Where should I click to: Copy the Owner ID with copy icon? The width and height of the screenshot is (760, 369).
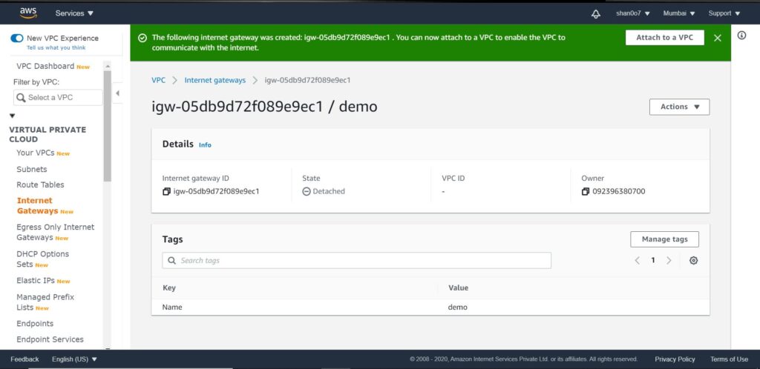point(586,191)
